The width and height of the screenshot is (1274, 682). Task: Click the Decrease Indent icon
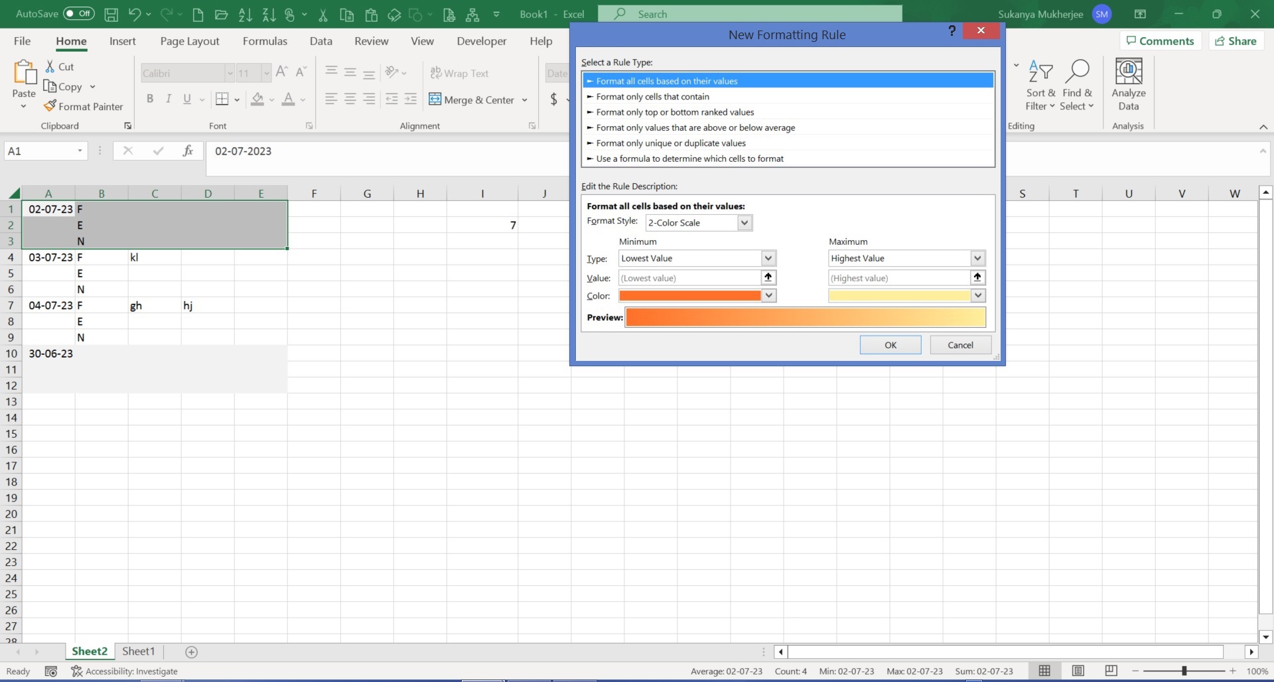(x=391, y=99)
